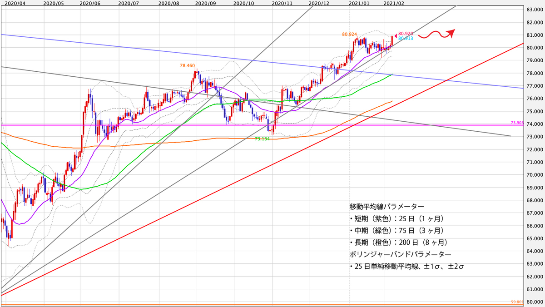The width and height of the screenshot is (545, 307).
Task: Click the 2020/10 date label
Action: [x=243, y=3]
